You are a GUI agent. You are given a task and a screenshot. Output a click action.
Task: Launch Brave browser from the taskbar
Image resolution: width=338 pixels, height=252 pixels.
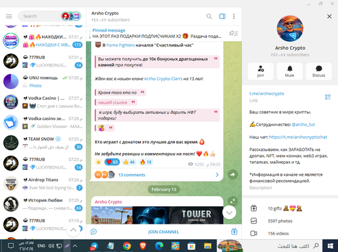click(x=143, y=246)
